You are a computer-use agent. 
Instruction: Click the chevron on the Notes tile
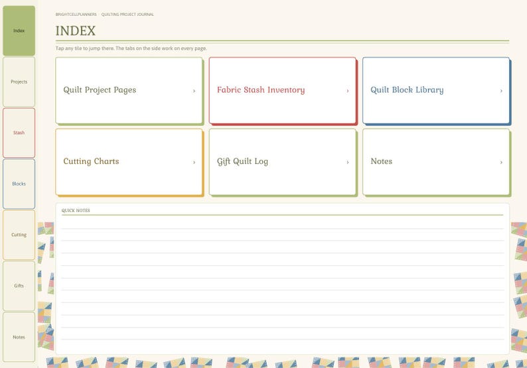(501, 162)
